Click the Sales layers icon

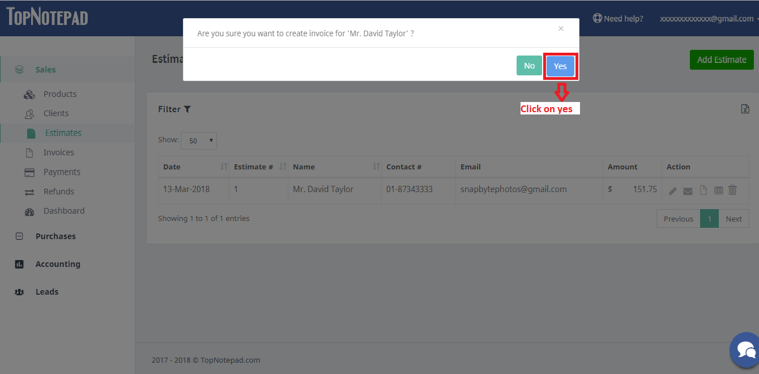click(x=20, y=69)
